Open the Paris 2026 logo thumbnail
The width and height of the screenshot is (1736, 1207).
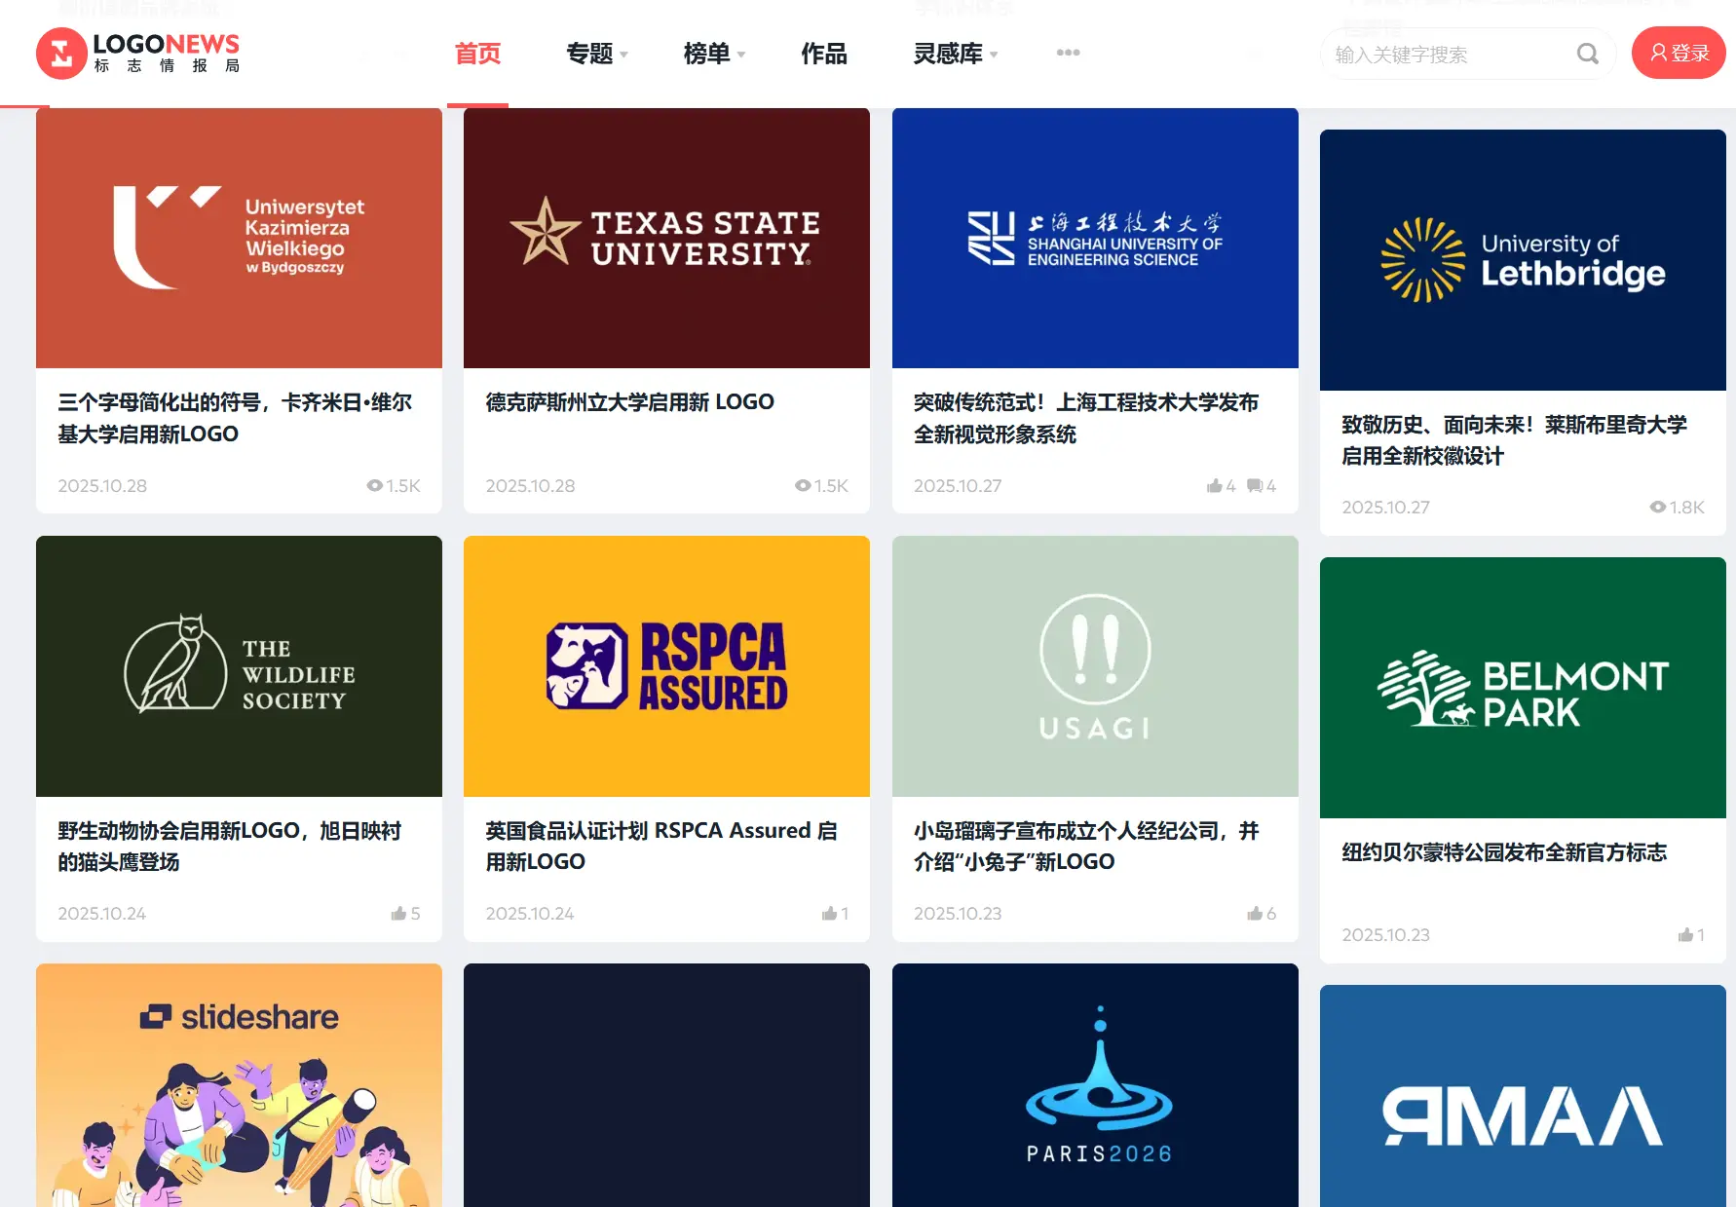pyautogui.click(x=1095, y=1084)
